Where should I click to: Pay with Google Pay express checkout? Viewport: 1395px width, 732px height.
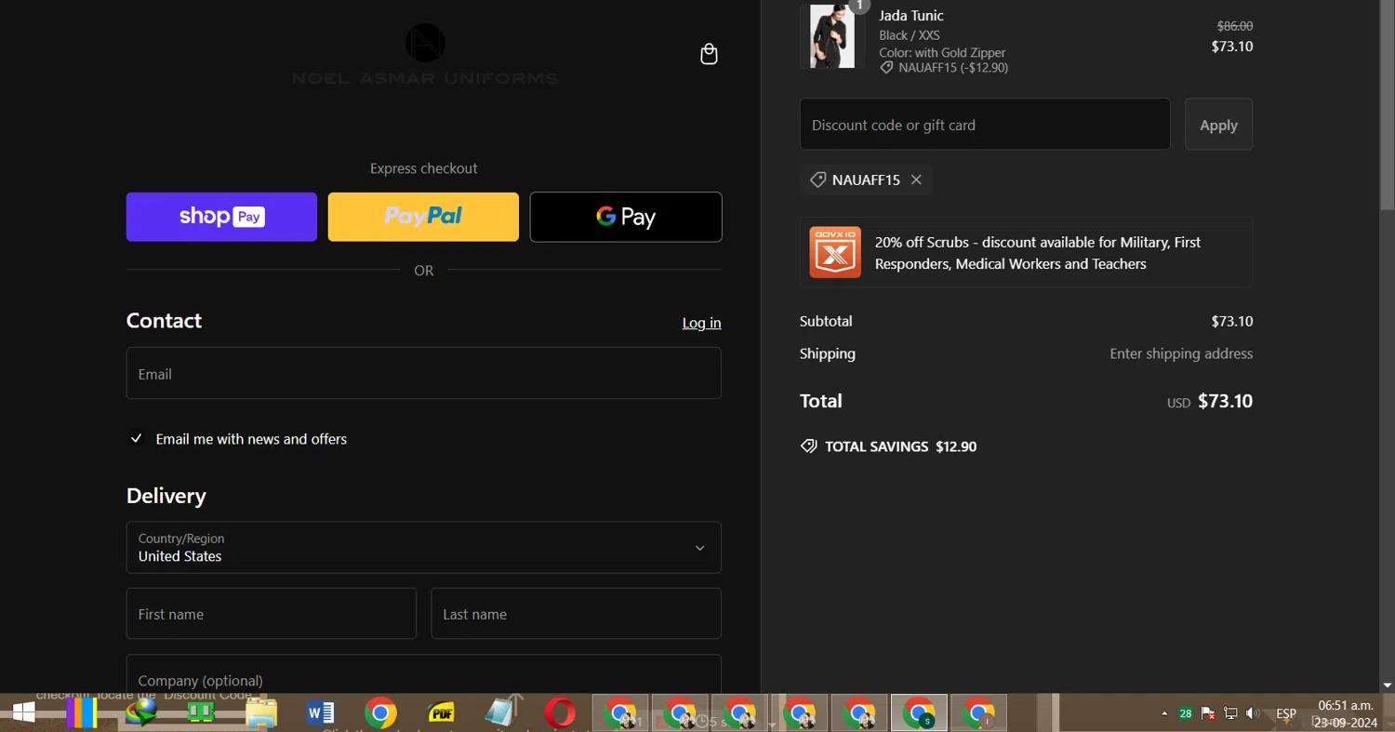click(x=625, y=217)
